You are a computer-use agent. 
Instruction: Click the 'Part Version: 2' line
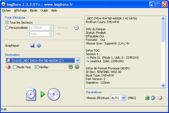click(x=96, y=79)
